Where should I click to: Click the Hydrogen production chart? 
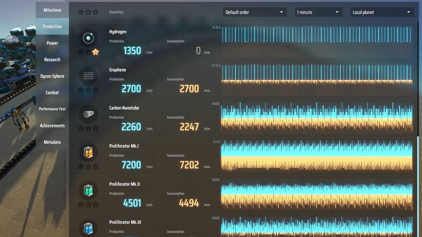coord(316,42)
